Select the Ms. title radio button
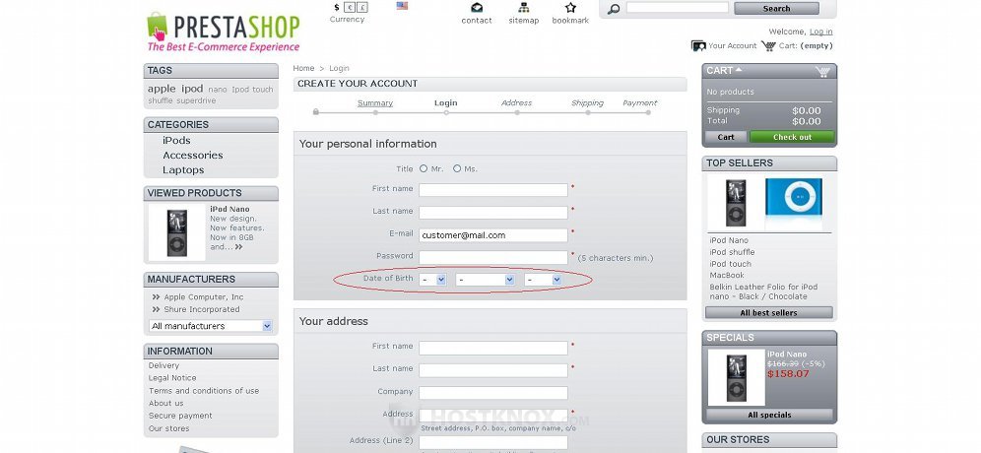981x453 pixels. pyautogui.click(x=457, y=168)
